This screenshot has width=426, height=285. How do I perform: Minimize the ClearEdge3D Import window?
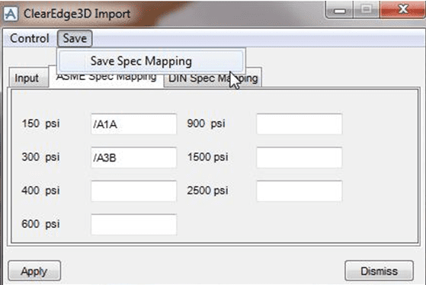(340, 11)
